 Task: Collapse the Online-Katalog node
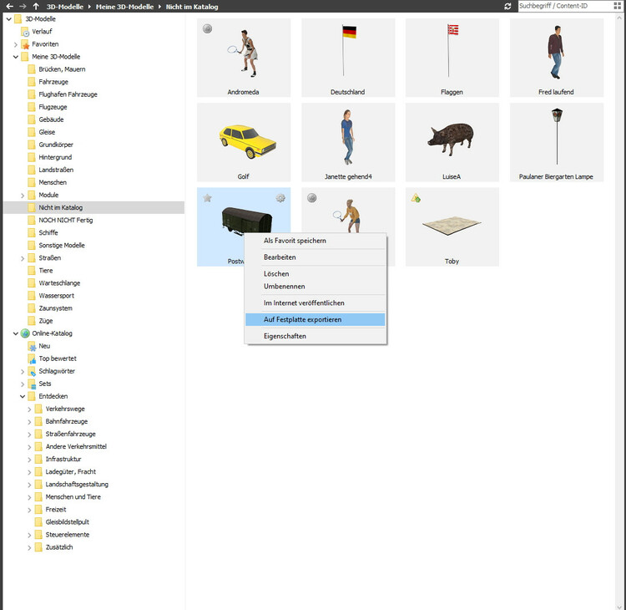click(16, 333)
